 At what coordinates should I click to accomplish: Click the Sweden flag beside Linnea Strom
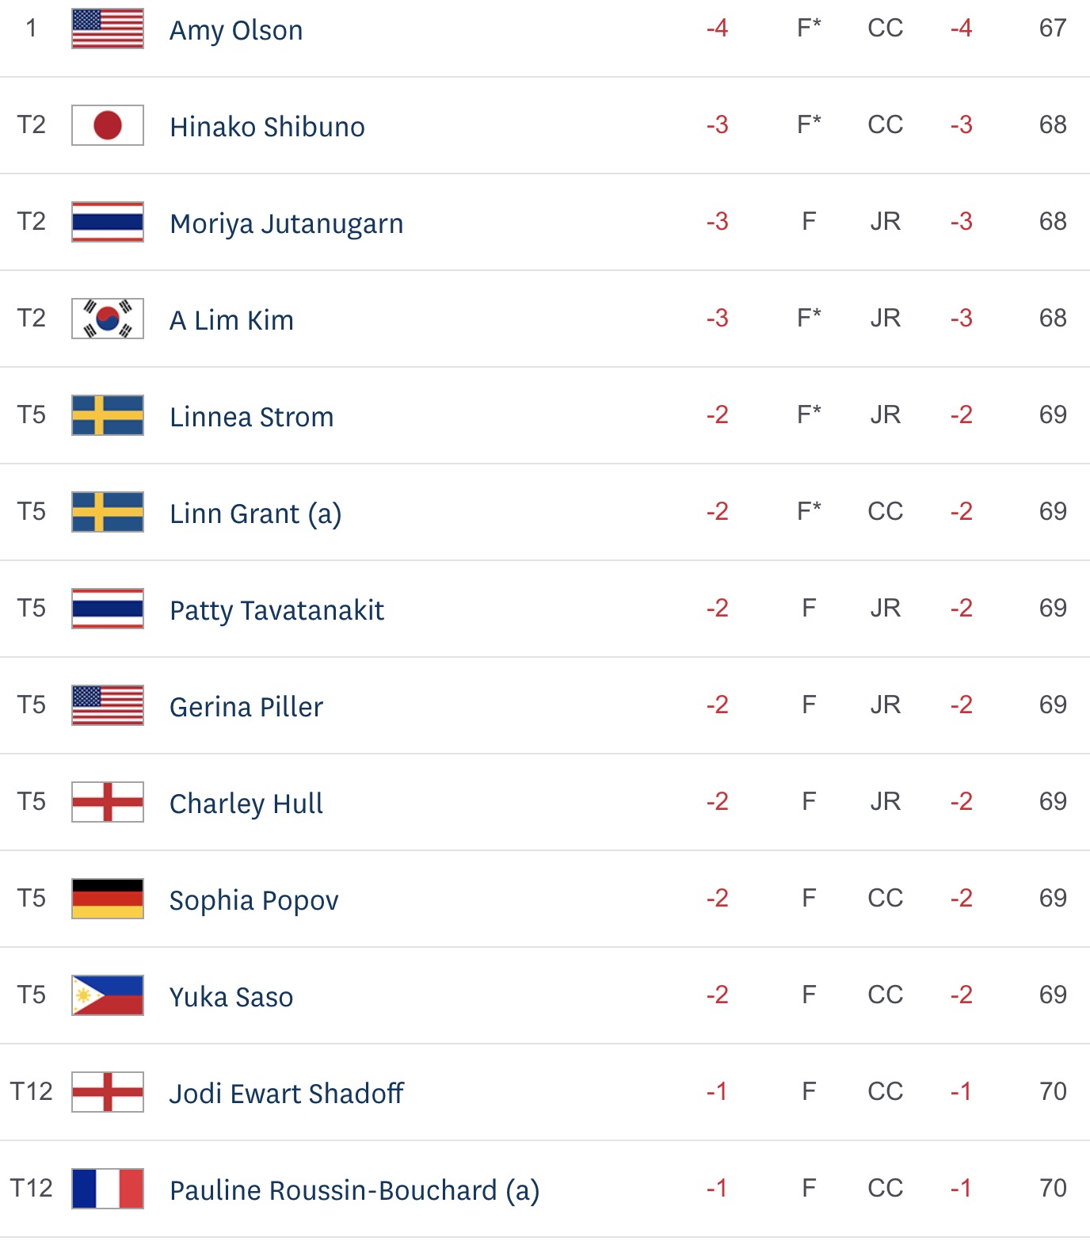(x=108, y=415)
